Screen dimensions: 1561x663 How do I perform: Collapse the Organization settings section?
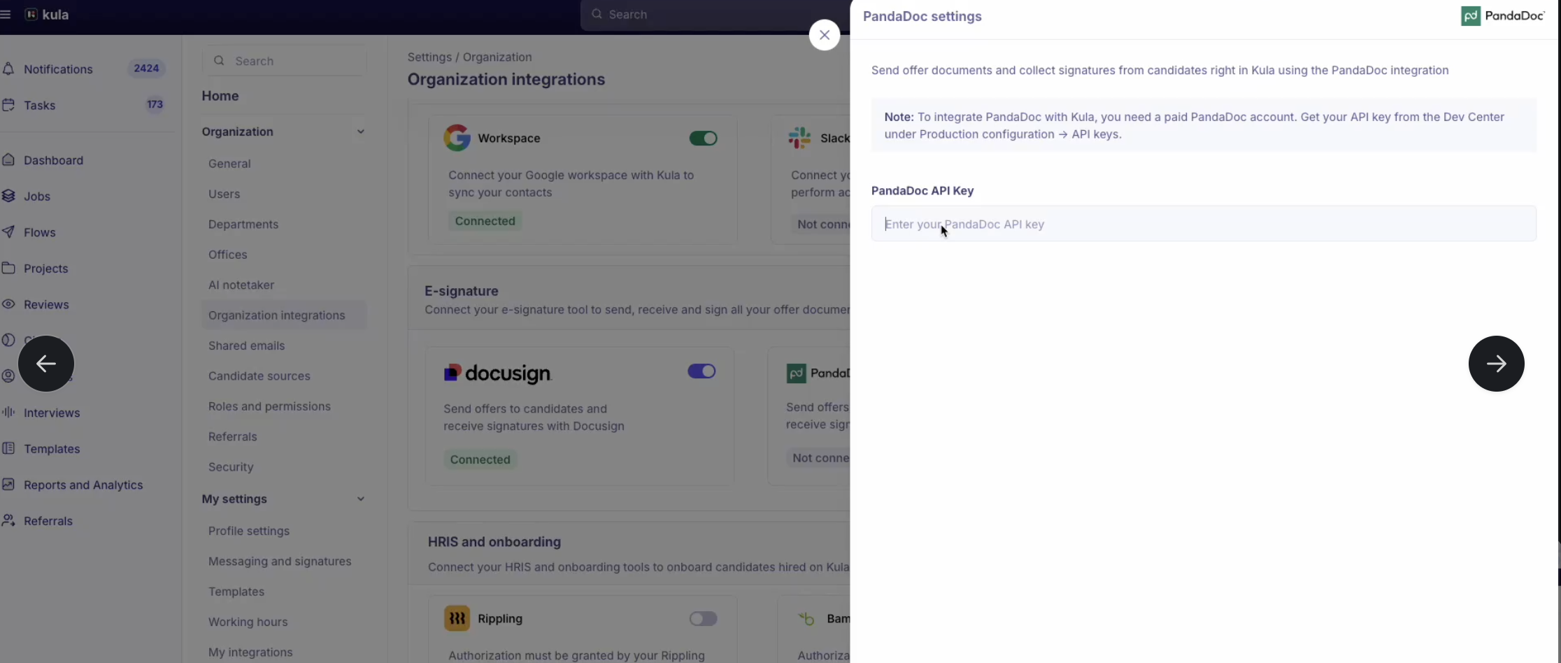click(x=360, y=131)
